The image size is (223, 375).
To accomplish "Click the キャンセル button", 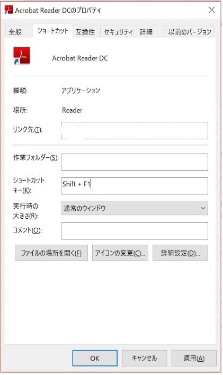I will 144,358.
